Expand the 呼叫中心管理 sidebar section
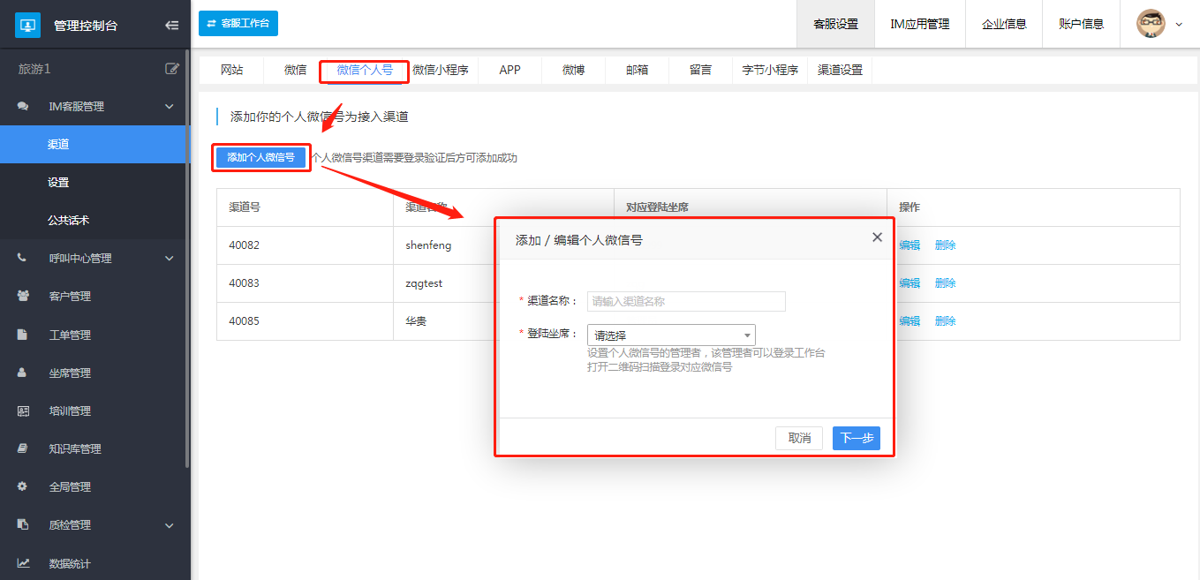The width and height of the screenshot is (1200, 580). click(x=170, y=259)
